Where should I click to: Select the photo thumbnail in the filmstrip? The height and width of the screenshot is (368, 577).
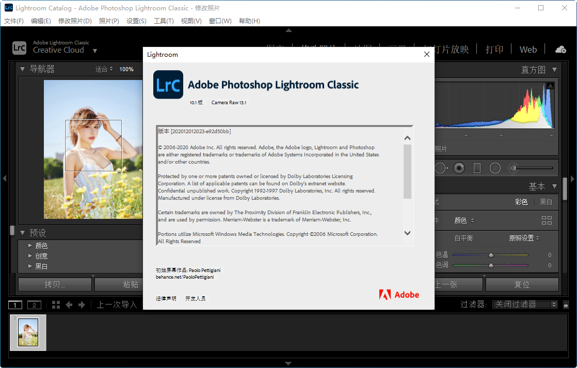coord(28,332)
